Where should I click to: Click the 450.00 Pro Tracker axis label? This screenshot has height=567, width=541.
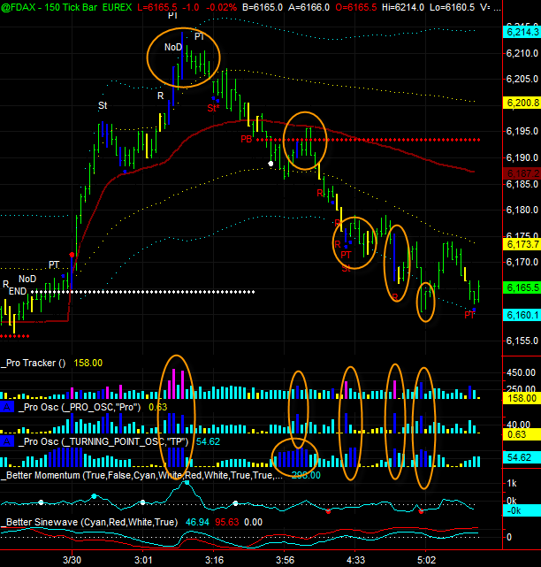(522, 372)
